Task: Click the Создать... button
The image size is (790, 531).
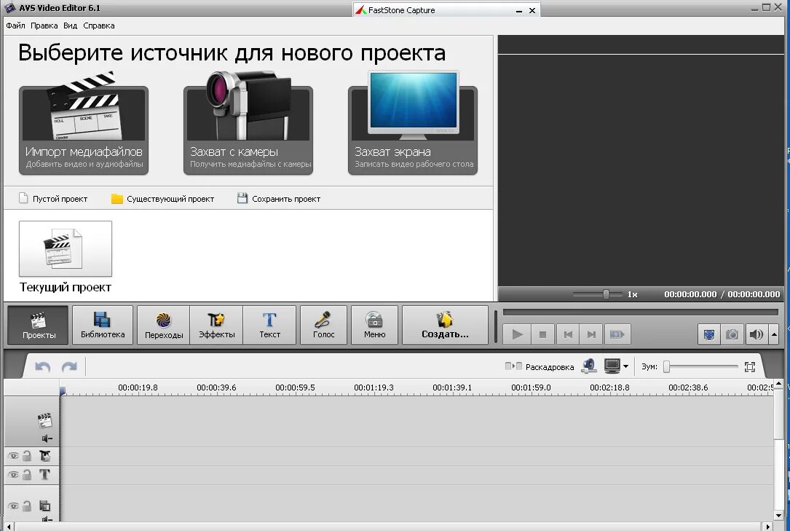Action: click(445, 326)
